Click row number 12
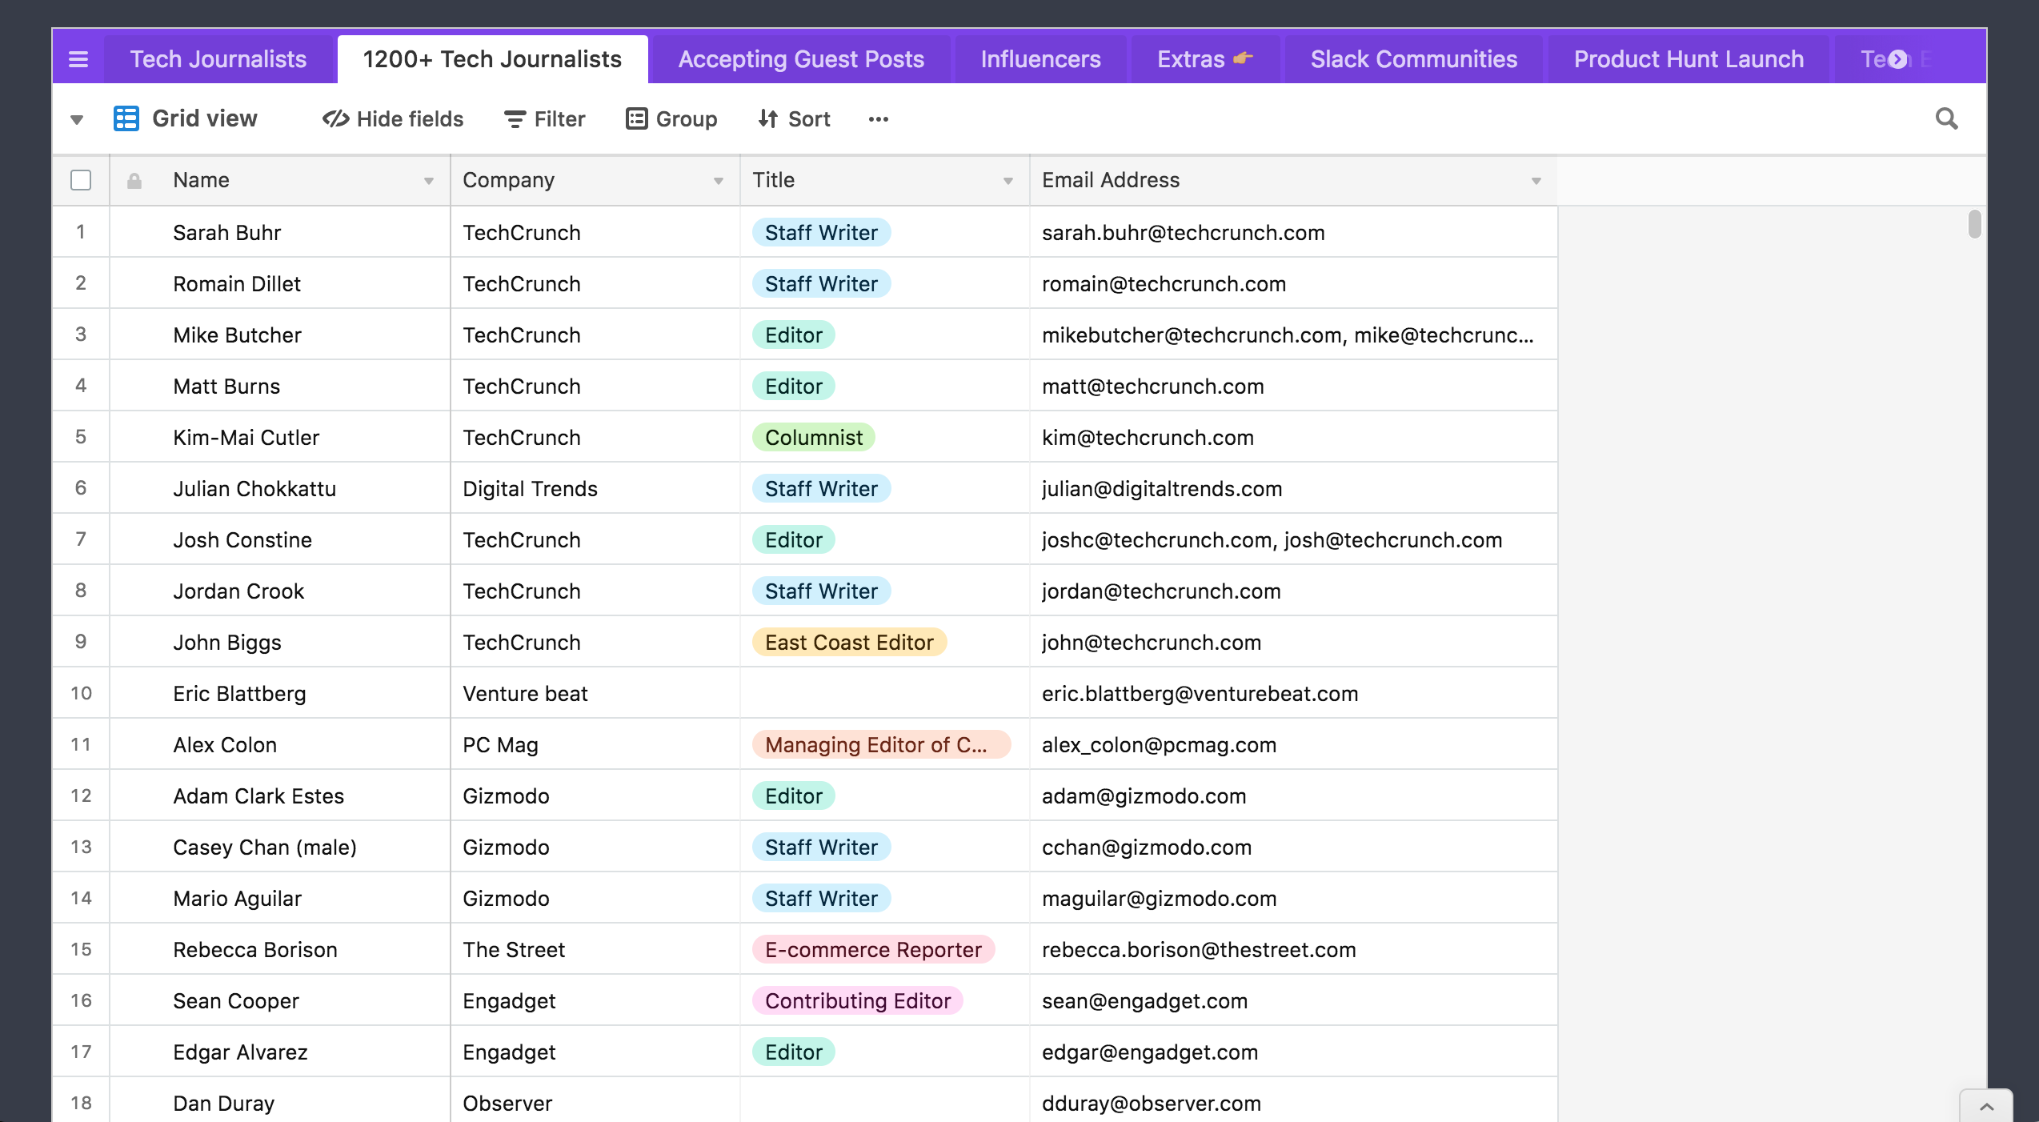 click(81, 795)
